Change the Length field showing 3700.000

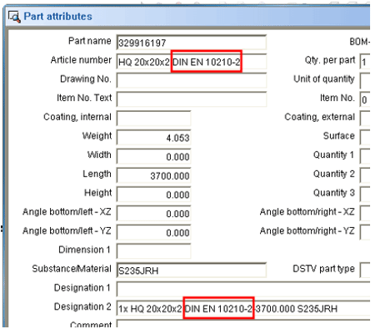[x=153, y=175]
